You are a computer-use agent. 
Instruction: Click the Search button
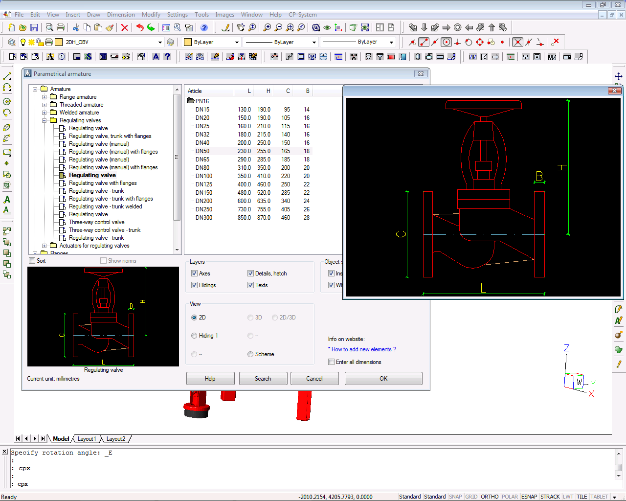coord(263,379)
